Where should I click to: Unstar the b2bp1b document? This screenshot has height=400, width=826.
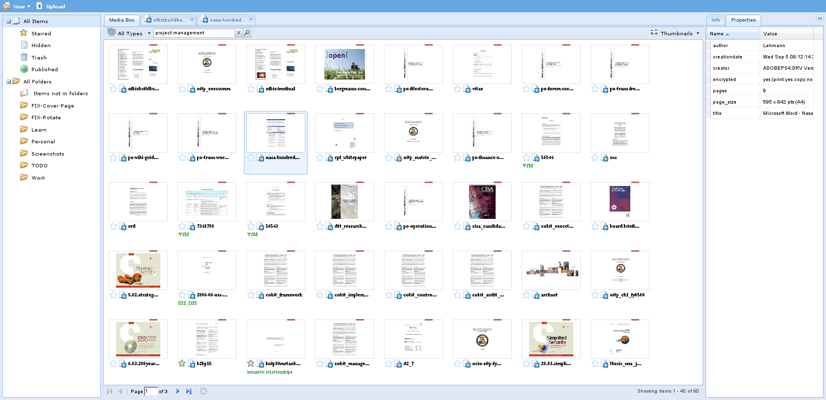pyautogui.click(x=182, y=364)
